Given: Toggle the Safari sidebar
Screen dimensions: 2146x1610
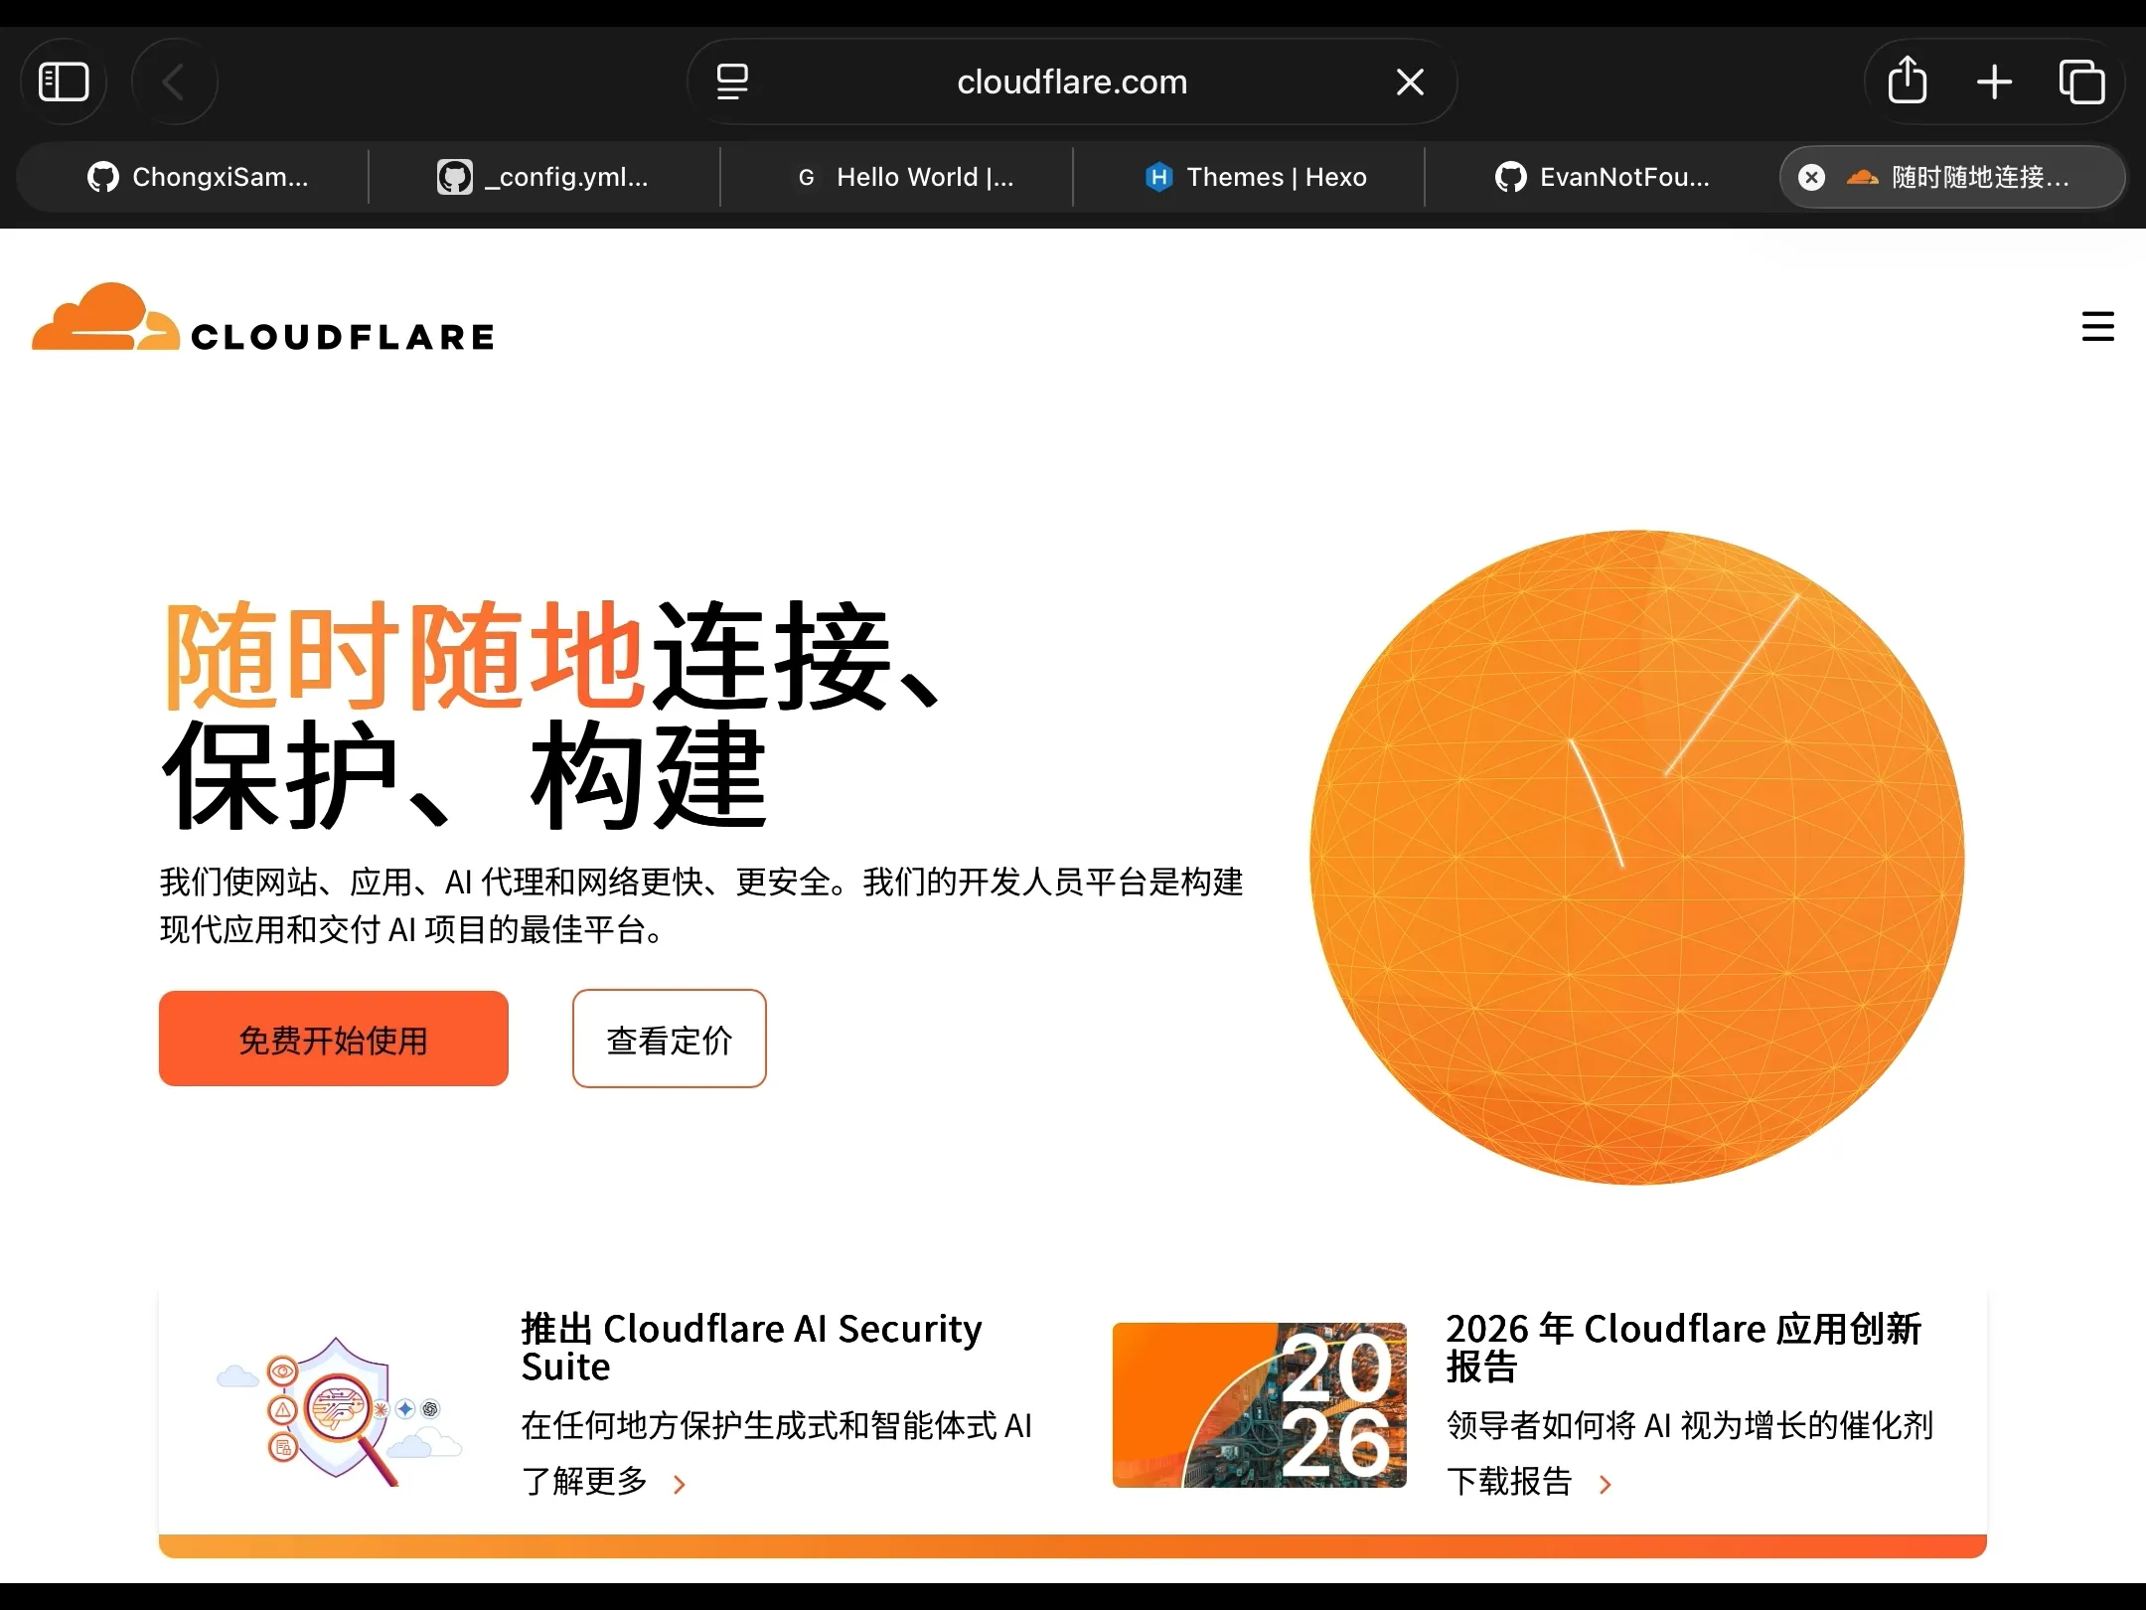Looking at the screenshot, I should pos(64,80).
